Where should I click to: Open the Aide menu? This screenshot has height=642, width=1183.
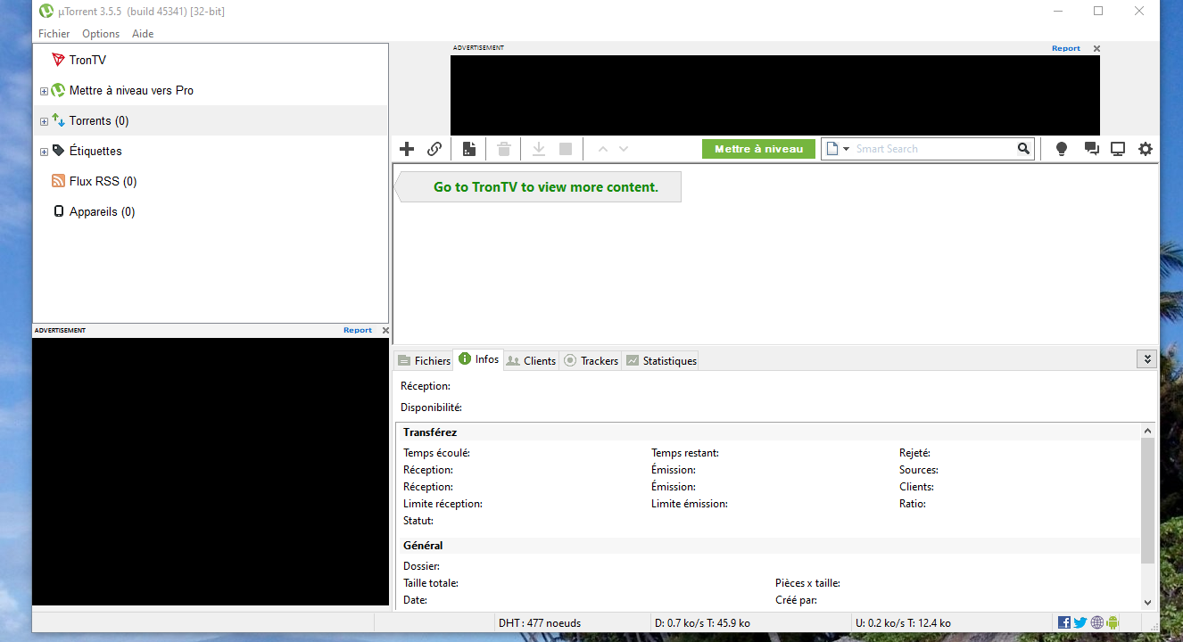coord(143,33)
